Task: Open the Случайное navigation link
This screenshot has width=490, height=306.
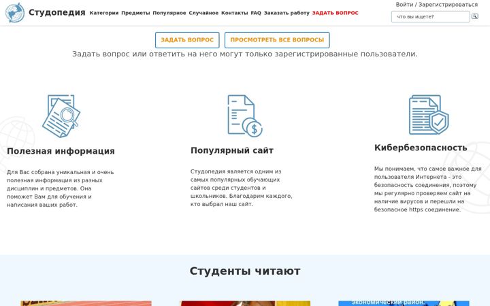Action: [x=203, y=13]
